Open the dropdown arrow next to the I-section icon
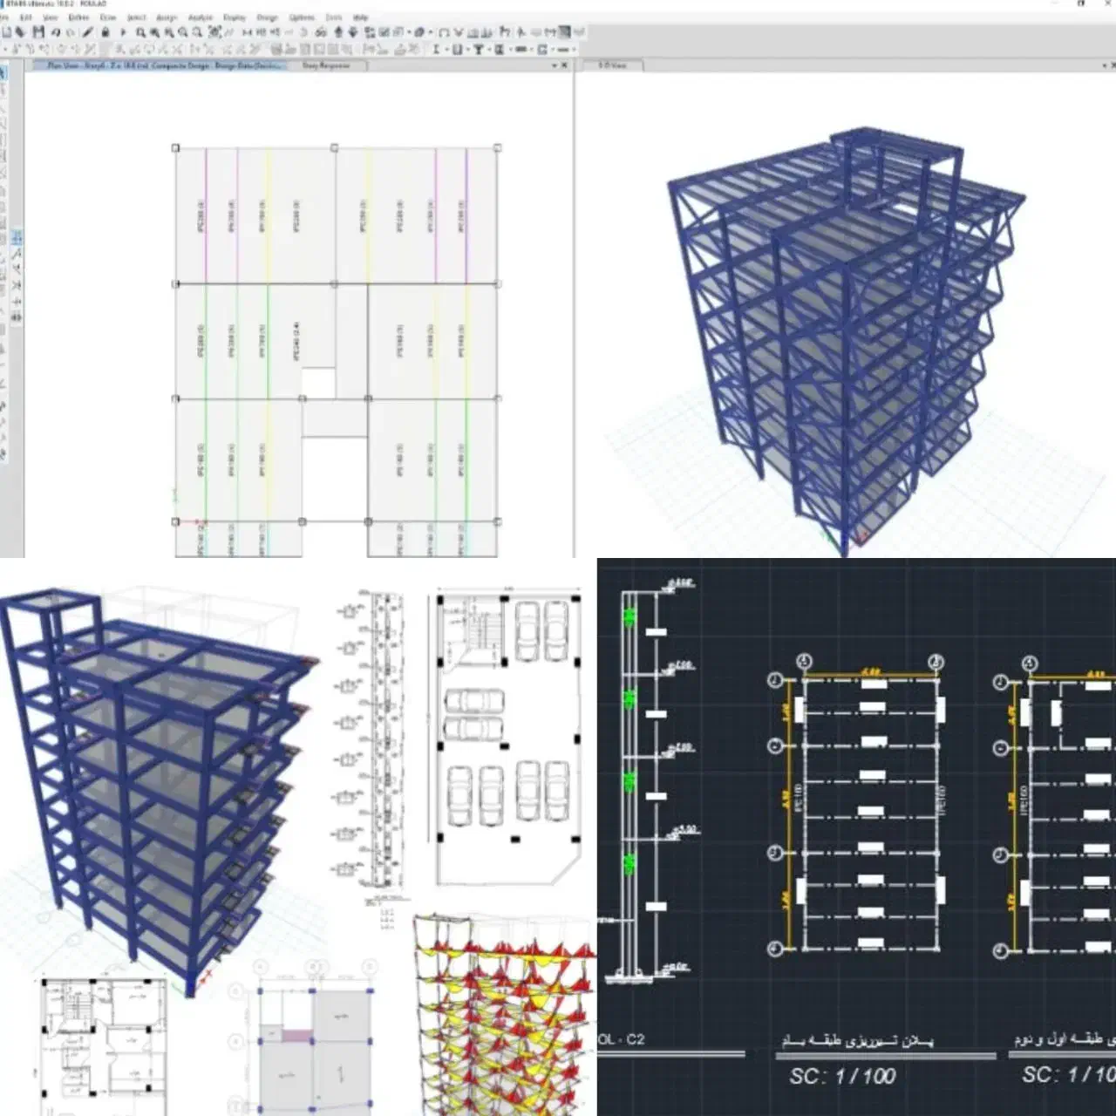The image size is (1116, 1116). [446, 50]
